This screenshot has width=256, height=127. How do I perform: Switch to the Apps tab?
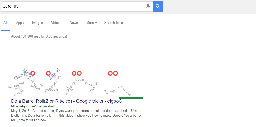pyautogui.click(x=20, y=23)
